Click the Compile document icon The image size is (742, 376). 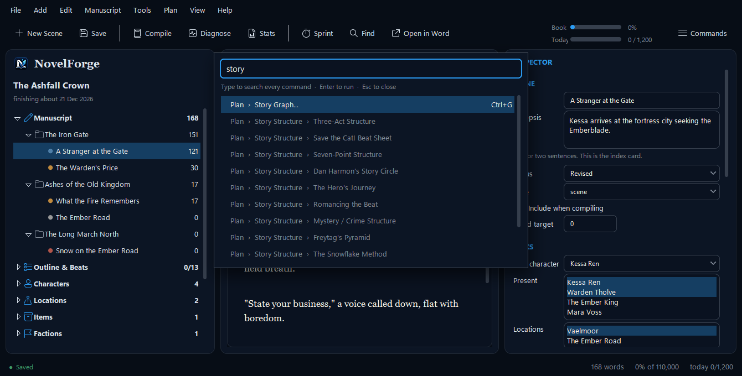(137, 33)
